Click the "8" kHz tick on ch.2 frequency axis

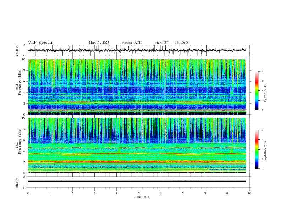pos(25,129)
